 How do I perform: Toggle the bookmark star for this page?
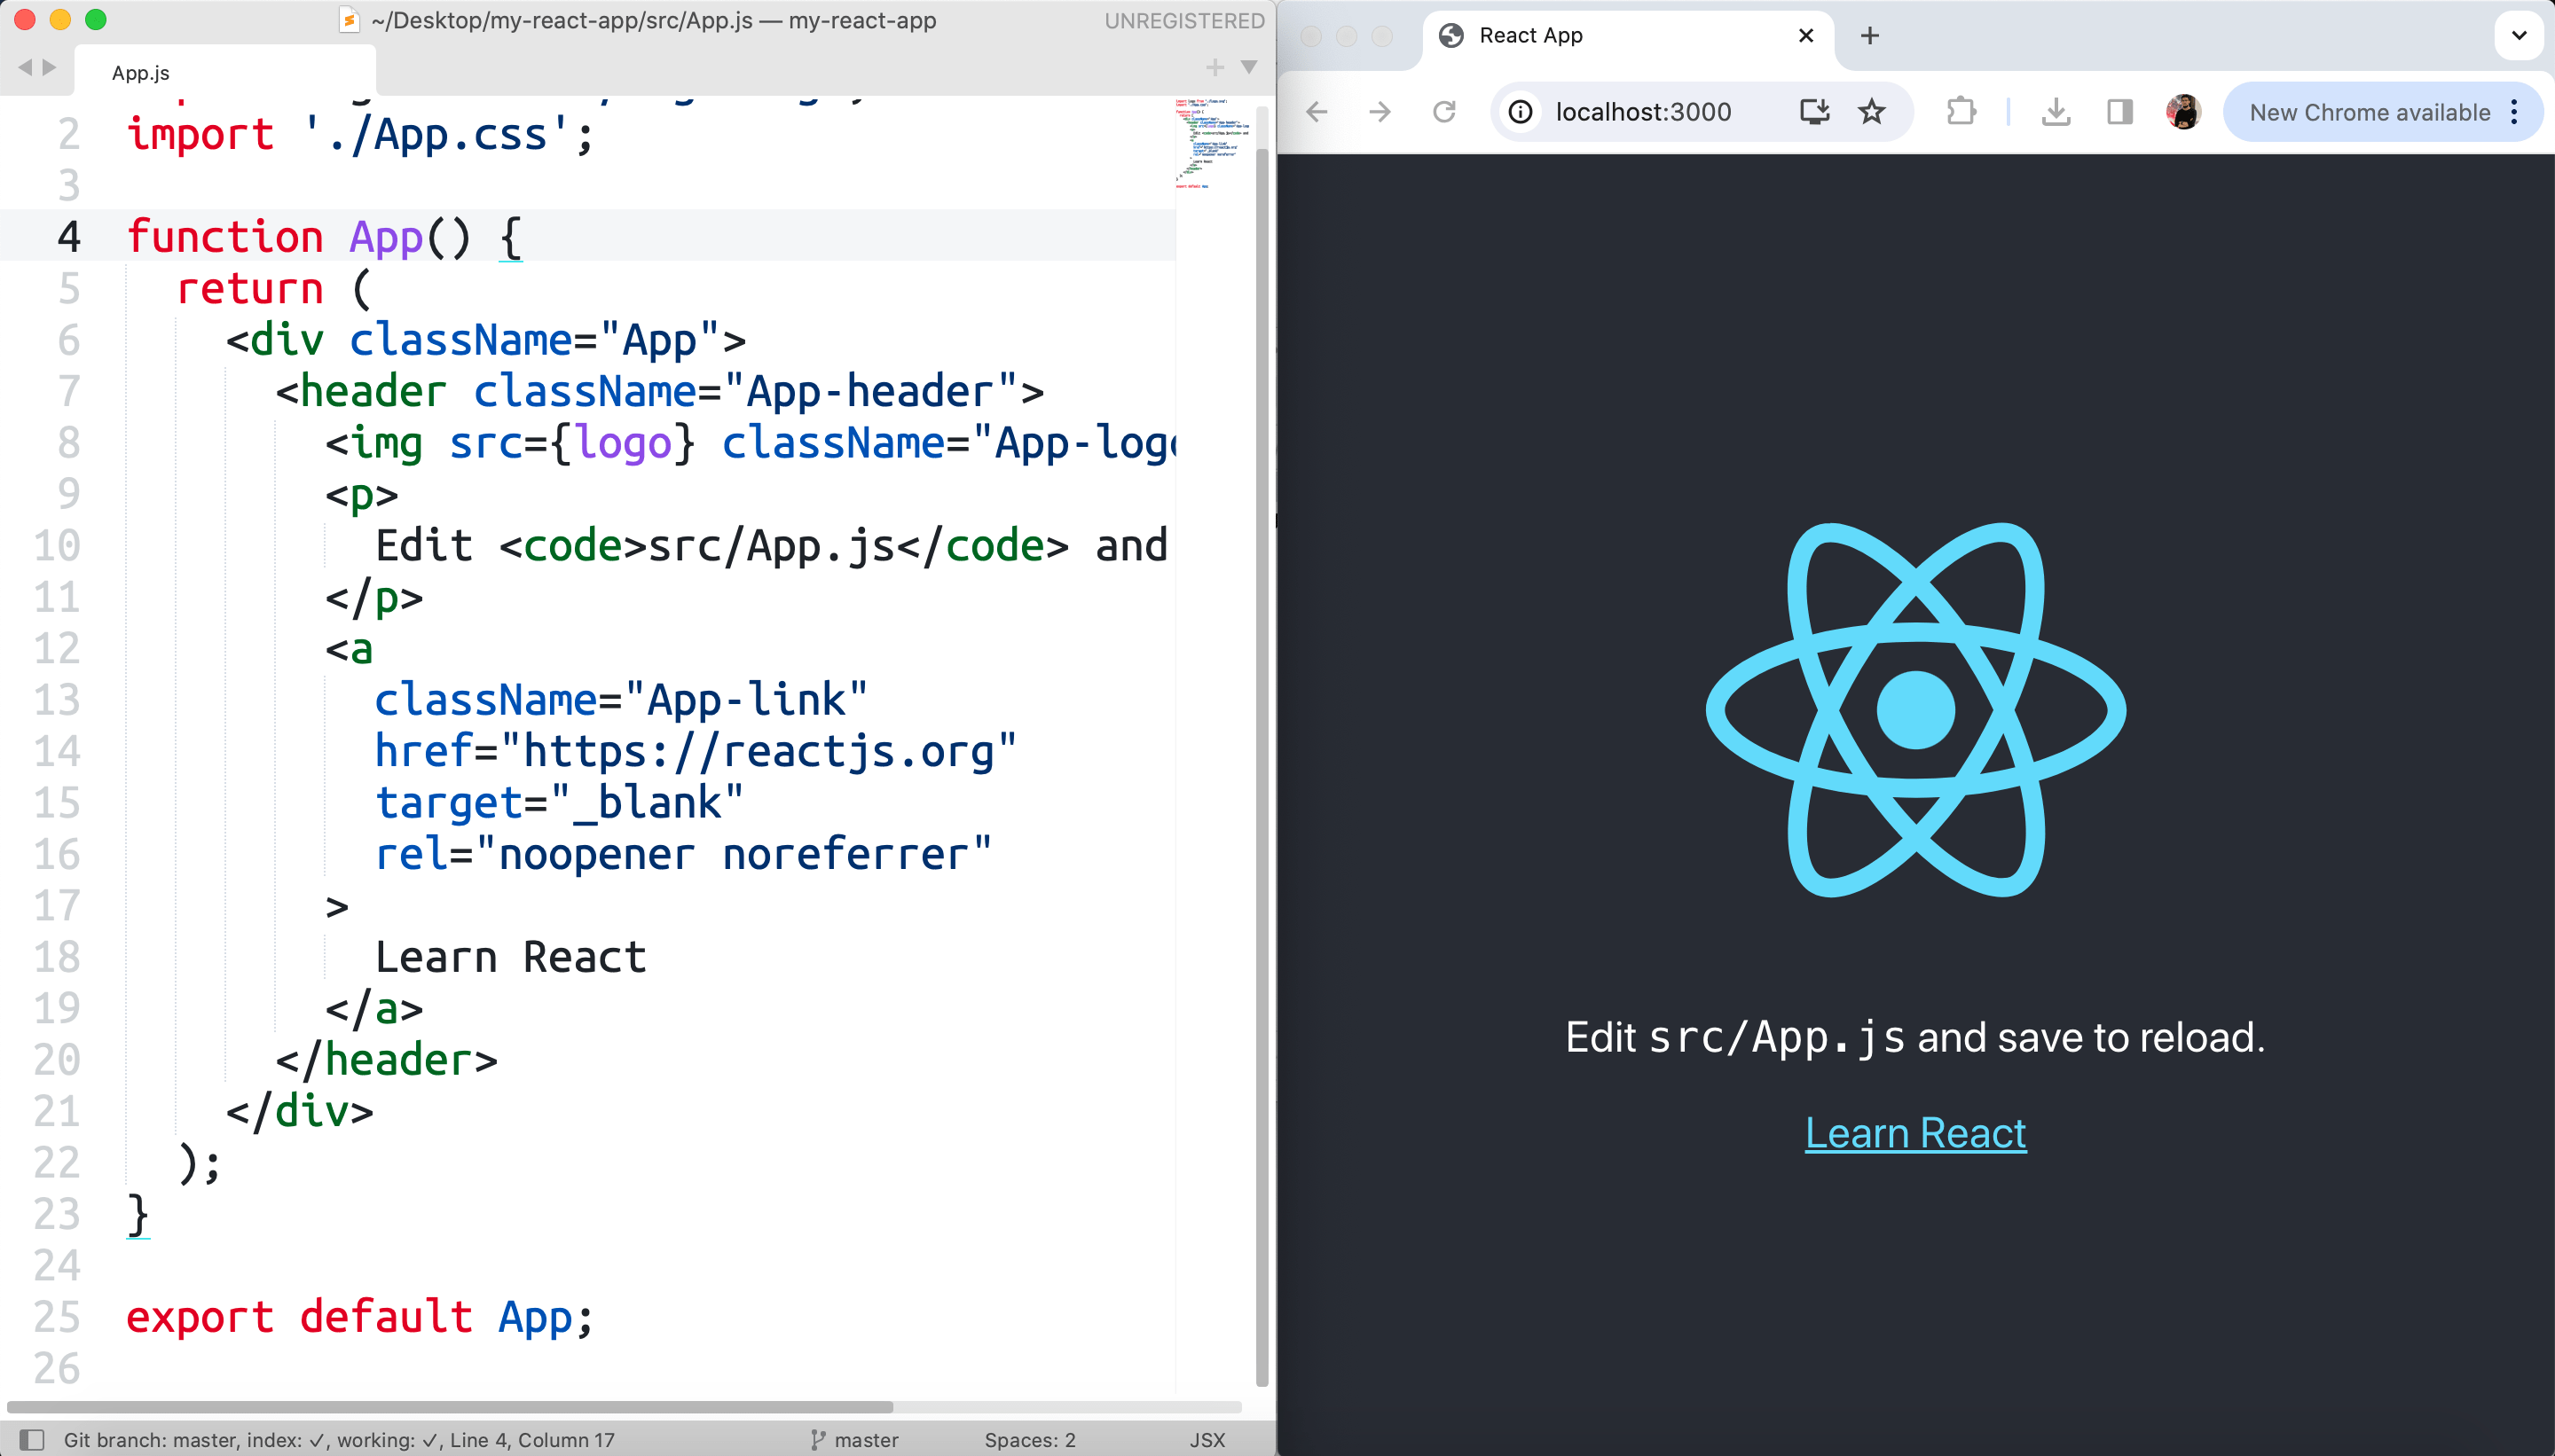1870,111
